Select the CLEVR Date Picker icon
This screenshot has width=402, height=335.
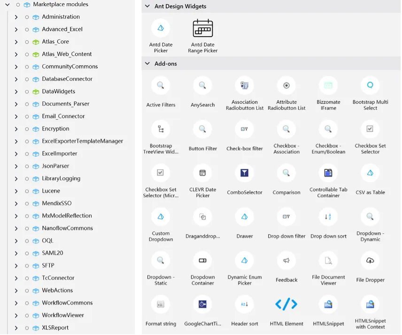(x=202, y=173)
